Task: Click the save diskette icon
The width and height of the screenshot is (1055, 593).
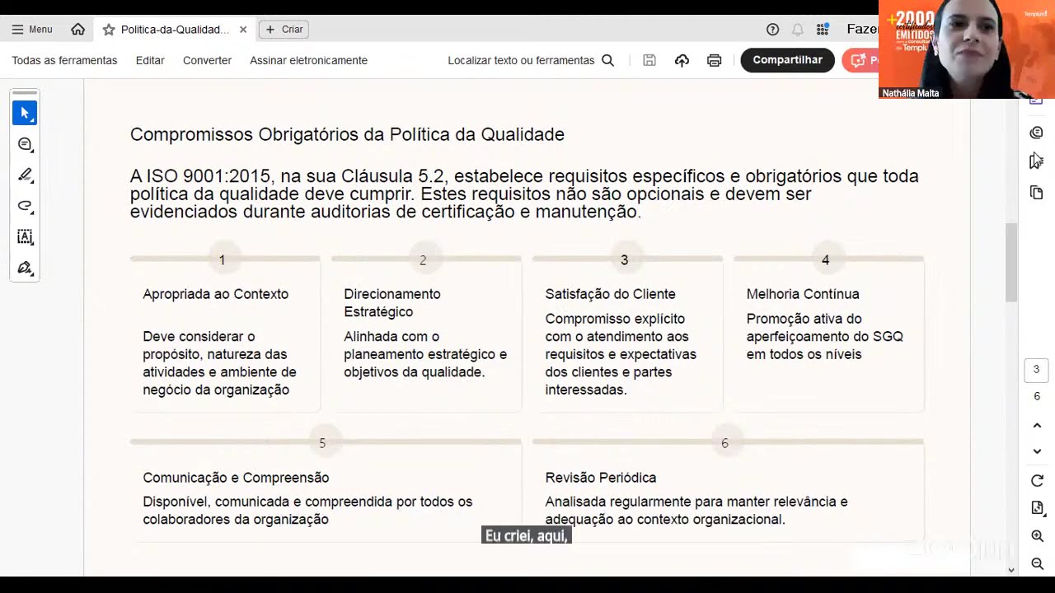Action: click(x=649, y=60)
